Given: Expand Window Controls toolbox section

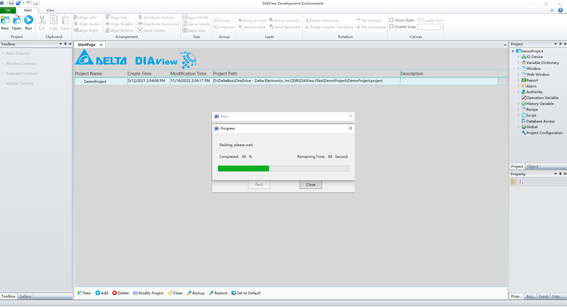Looking at the screenshot, I should point(3,63).
